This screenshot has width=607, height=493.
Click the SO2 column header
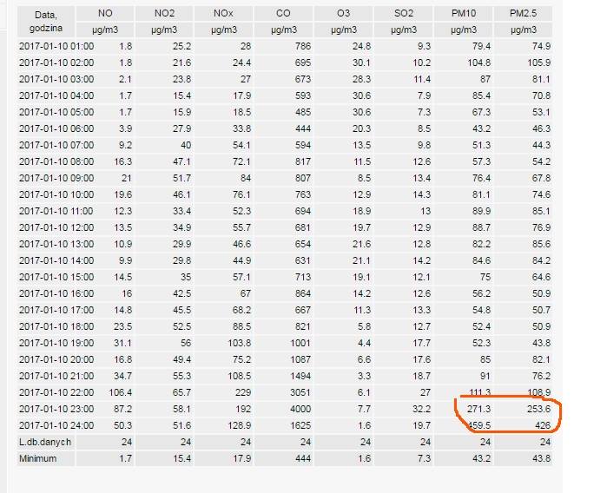point(404,14)
